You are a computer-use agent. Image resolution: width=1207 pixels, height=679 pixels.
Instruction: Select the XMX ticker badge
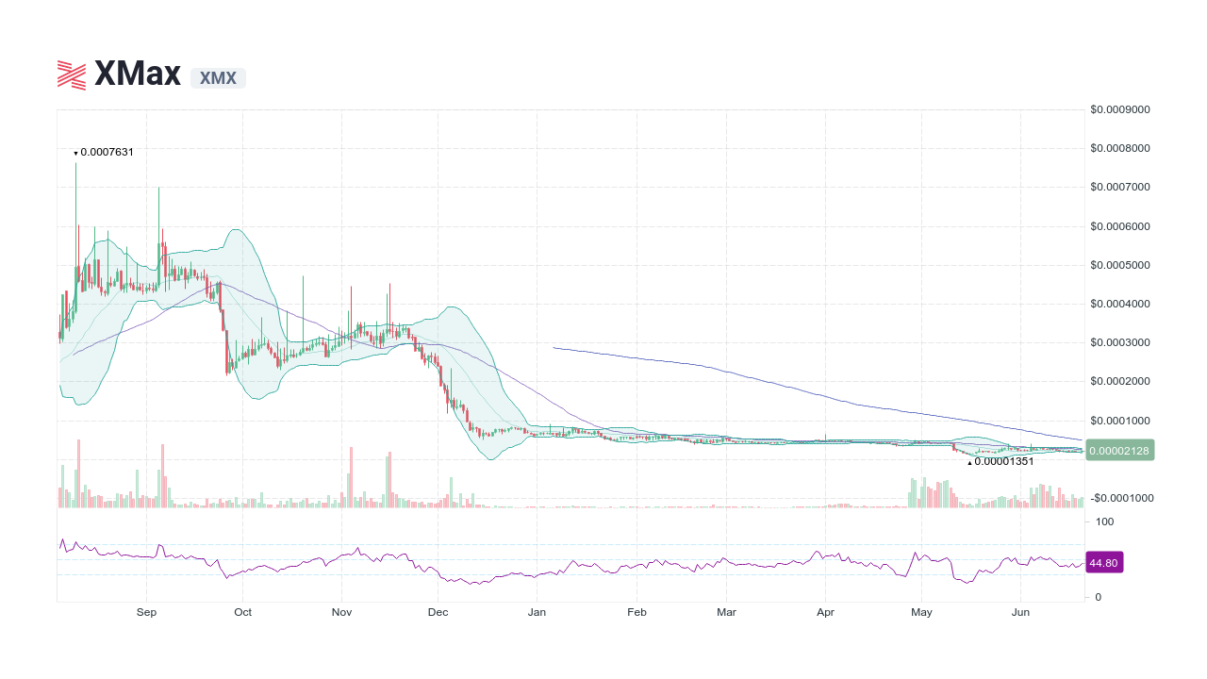[218, 78]
